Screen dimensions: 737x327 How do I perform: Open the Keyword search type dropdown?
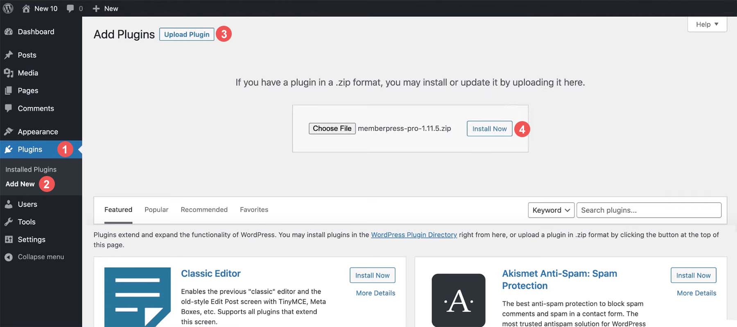(551, 210)
